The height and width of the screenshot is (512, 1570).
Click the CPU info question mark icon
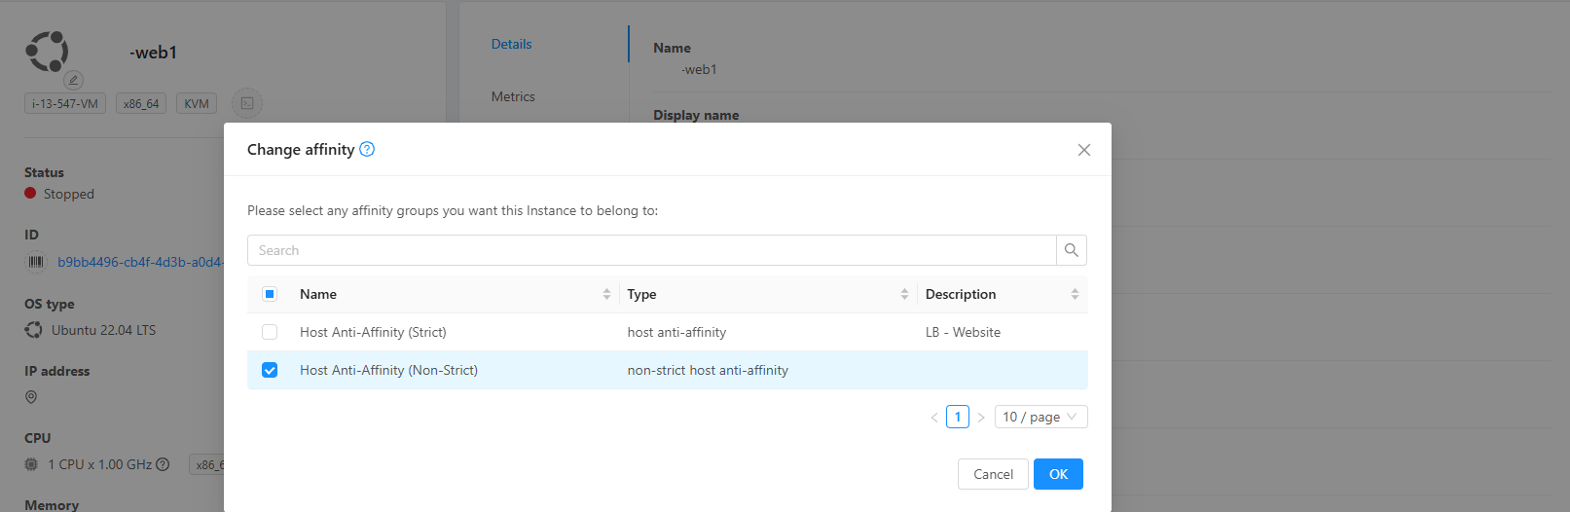pos(163,464)
